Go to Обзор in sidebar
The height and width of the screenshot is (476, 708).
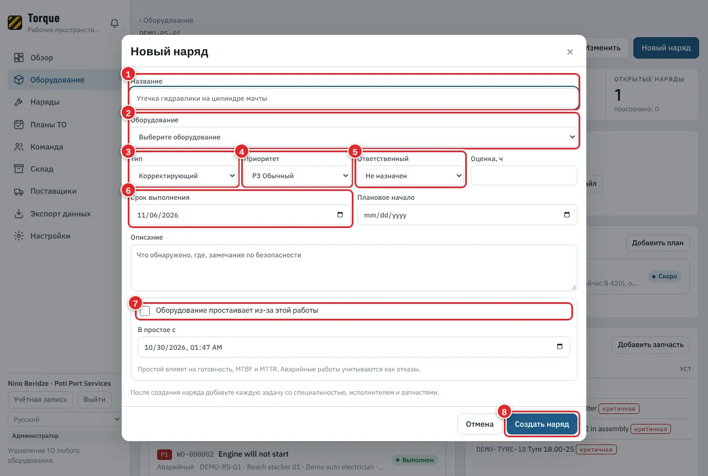click(x=65, y=58)
